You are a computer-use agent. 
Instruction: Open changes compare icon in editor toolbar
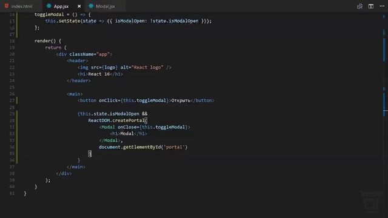[x=360, y=6]
